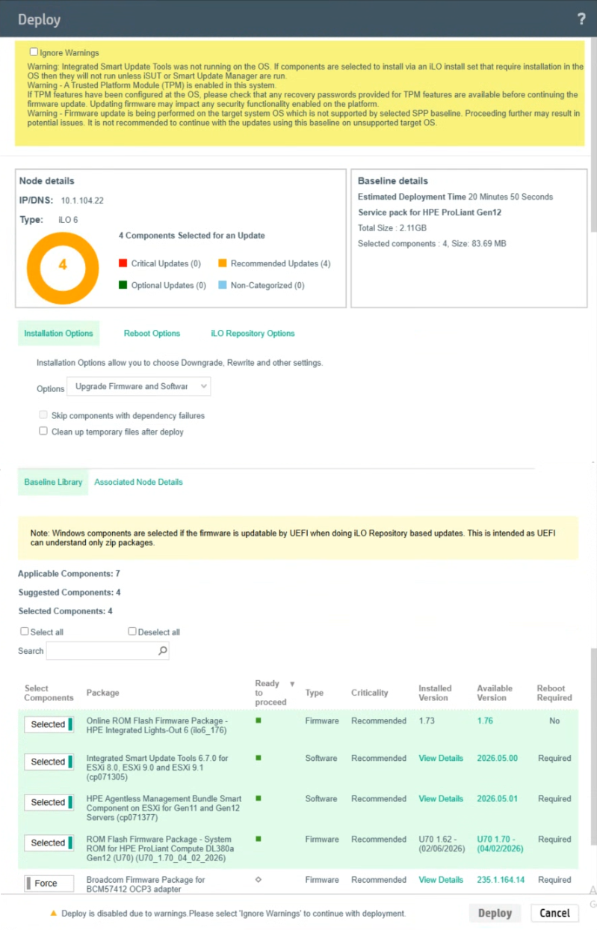Click the Broadcom Firmware Package BCM57412 name
This screenshot has height=933, width=597.
tap(146, 884)
